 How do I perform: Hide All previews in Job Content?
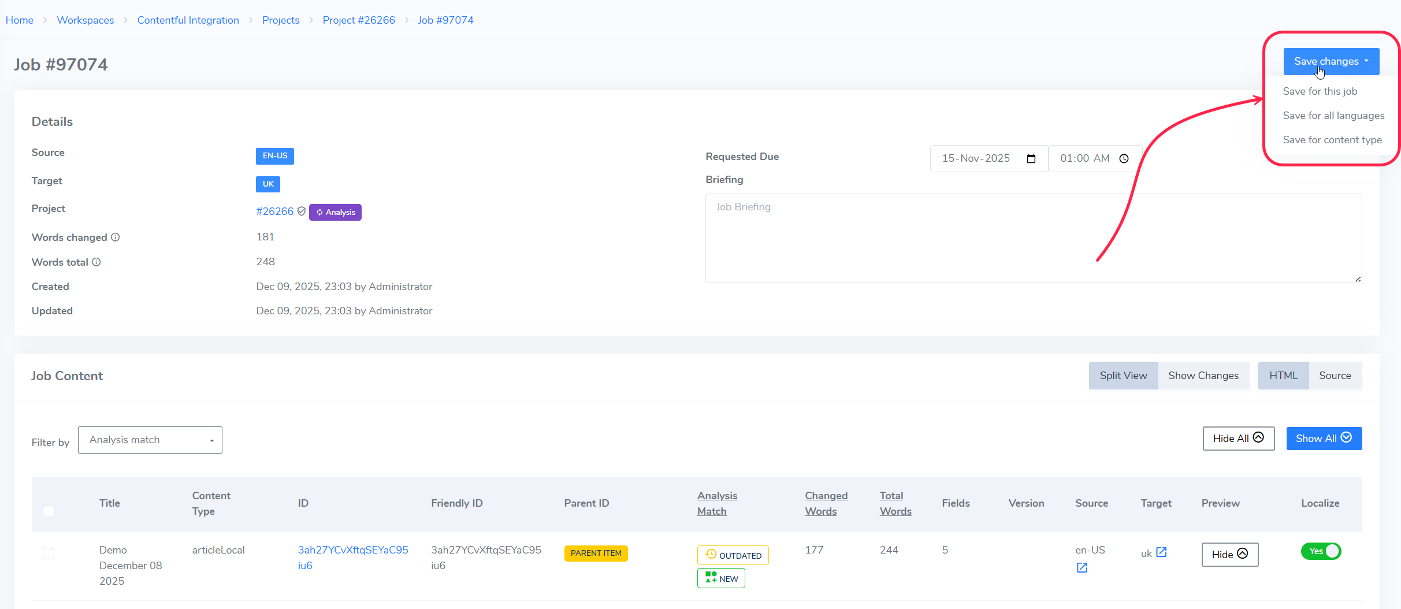point(1239,439)
